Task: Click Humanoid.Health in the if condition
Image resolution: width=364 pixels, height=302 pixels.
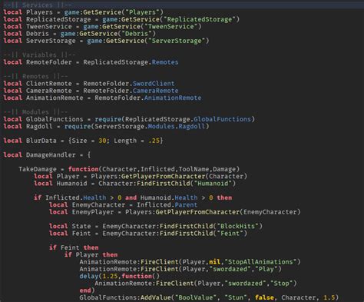Action: click(x=169, y=197)
